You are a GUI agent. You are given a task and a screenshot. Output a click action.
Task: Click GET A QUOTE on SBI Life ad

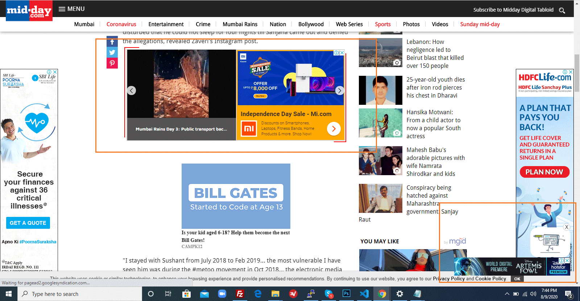(28, 223)
